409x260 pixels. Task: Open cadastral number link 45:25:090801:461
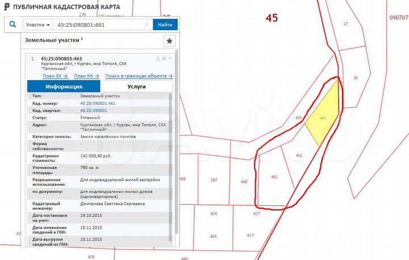98,103
